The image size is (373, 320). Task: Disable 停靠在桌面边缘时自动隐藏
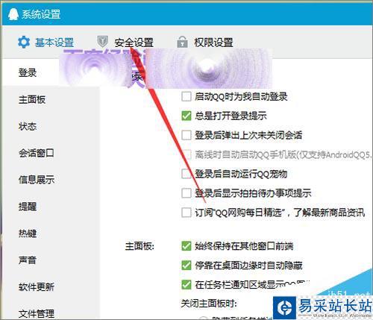click(x=186, y=266)
